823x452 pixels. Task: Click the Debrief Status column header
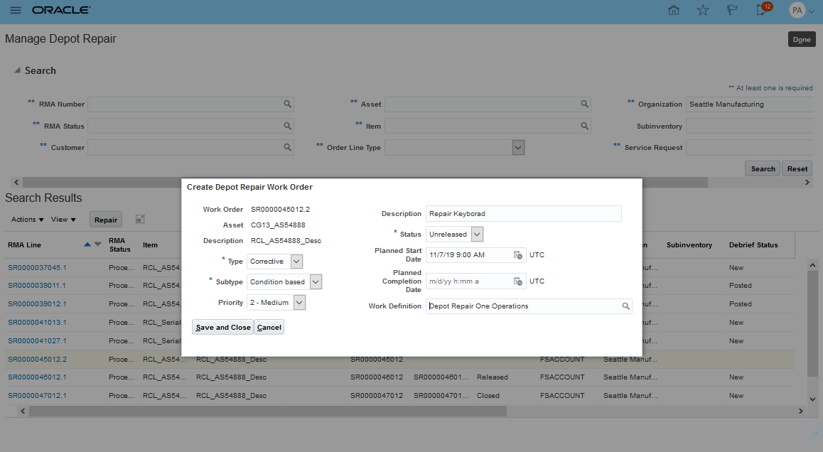pyautogui.click(x=753, y=244)
